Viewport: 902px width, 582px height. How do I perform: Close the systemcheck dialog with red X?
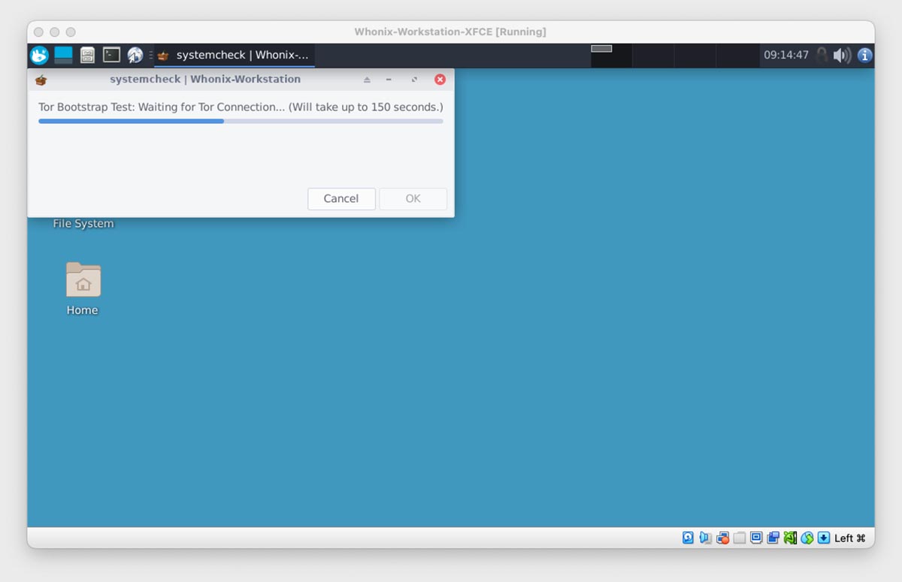[440, 80]
